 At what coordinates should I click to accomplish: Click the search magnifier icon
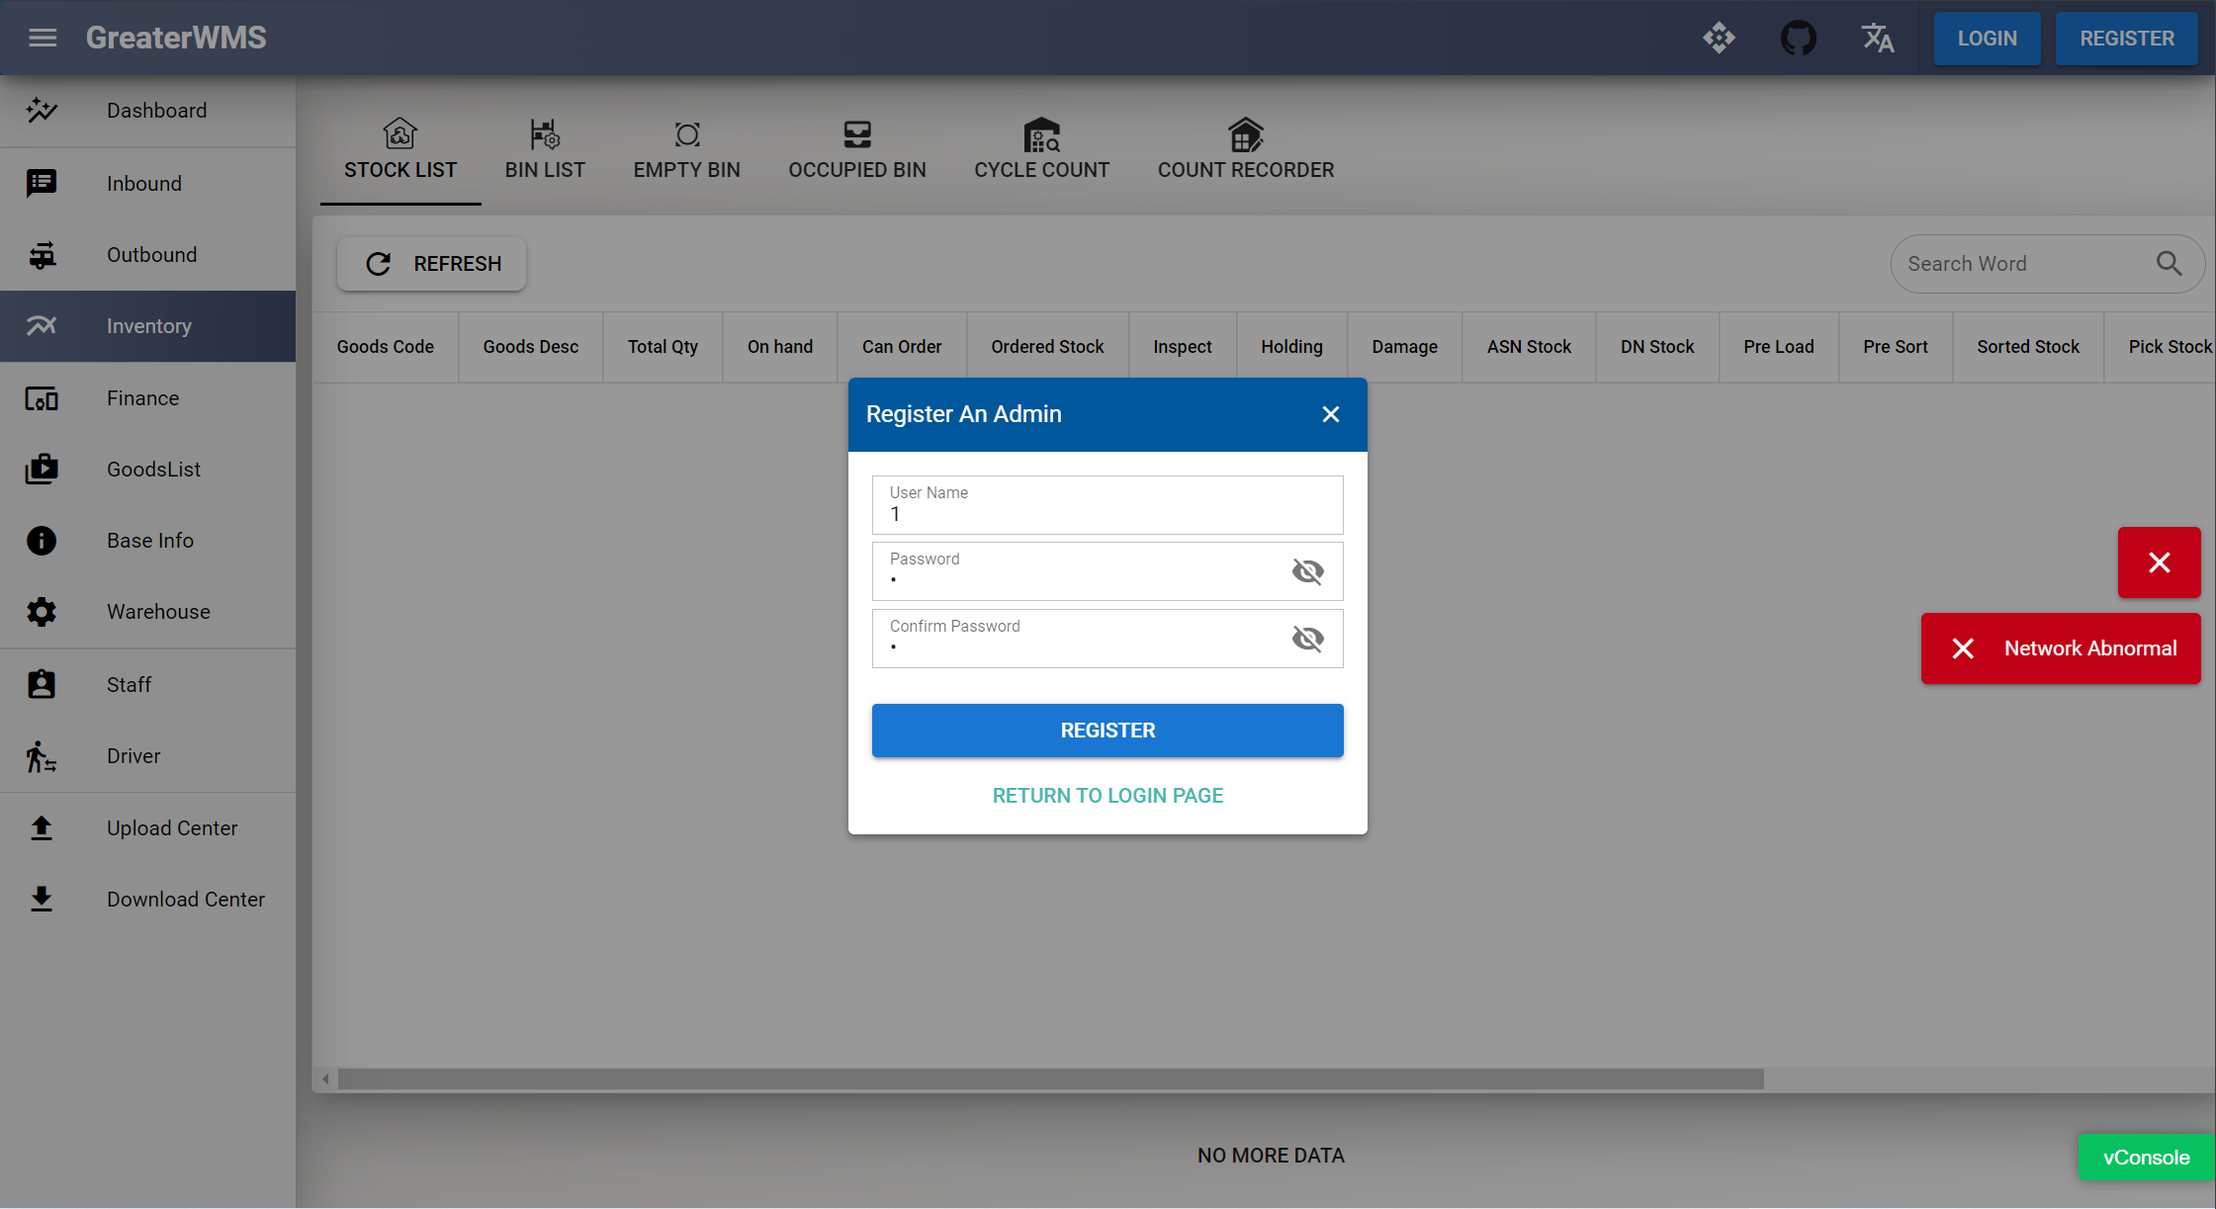(2169, 264)
